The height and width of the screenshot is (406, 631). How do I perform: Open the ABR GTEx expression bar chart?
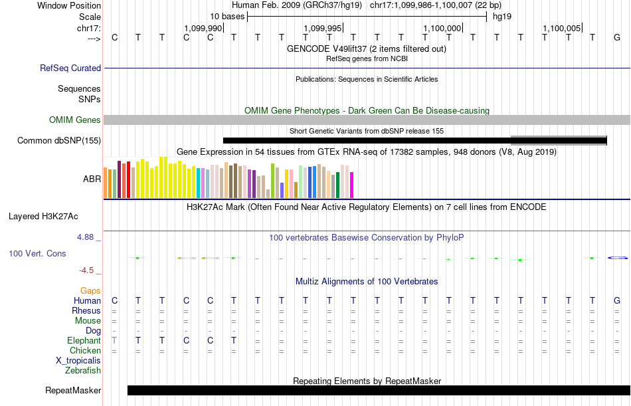(228, 177)
